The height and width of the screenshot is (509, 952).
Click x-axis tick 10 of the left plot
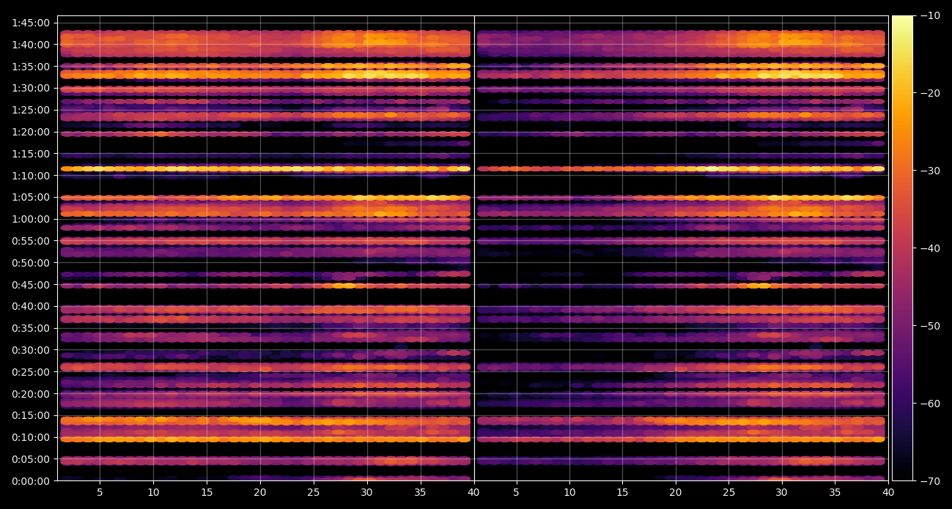(153, 492)
